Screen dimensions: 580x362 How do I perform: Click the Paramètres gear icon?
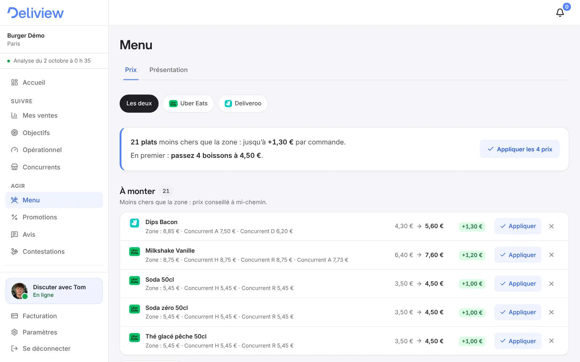click(14, 332)
